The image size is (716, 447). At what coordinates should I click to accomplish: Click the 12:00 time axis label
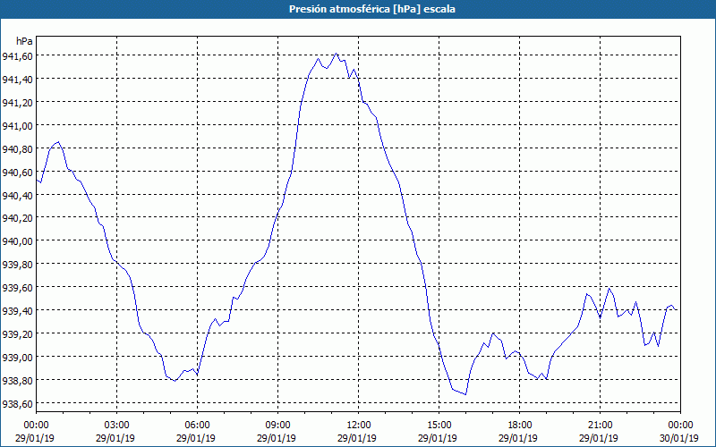click(x=359, y=426)
